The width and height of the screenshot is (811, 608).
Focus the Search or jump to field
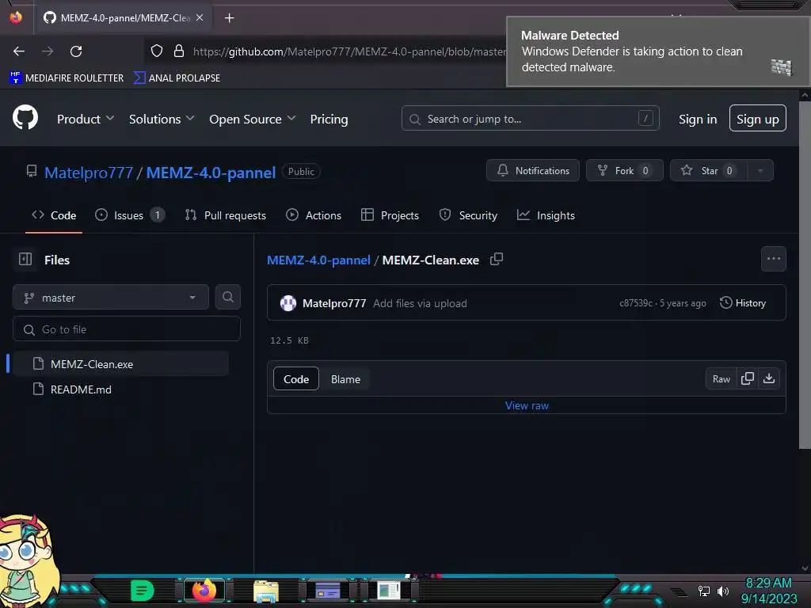point(530,119)
